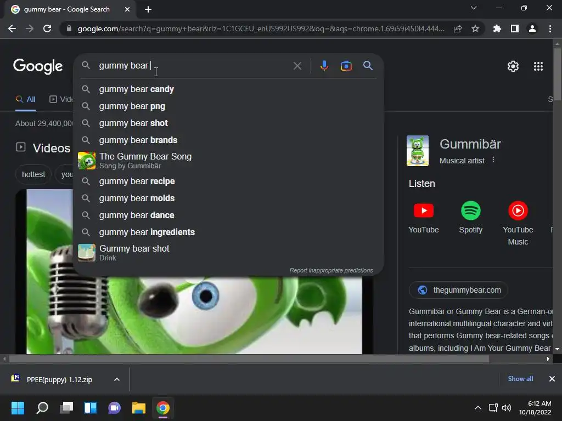This screenshot has height=421, width=562.
Task: View site information lock icon
Action: point(69,29)
